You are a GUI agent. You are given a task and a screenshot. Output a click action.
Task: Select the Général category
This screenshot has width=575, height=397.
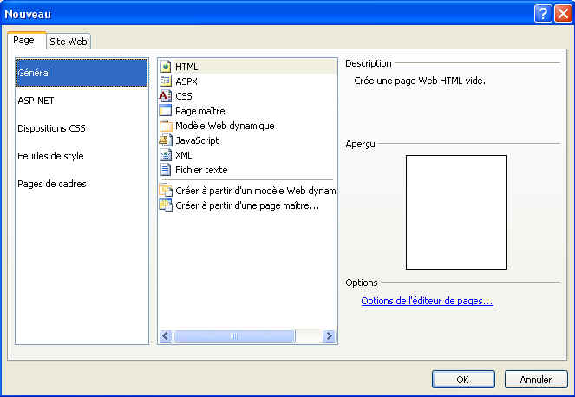click(x=82, y=73)
